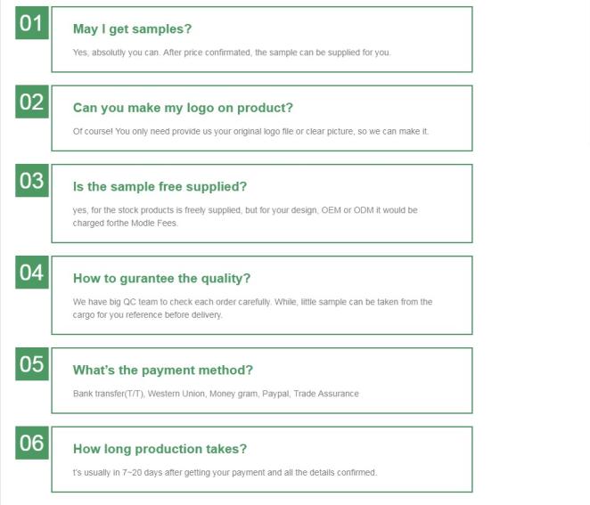This screenshot has width=590, height=505.
Task: Click the answer about sample after price confirmed
Action: coord(232,53)
